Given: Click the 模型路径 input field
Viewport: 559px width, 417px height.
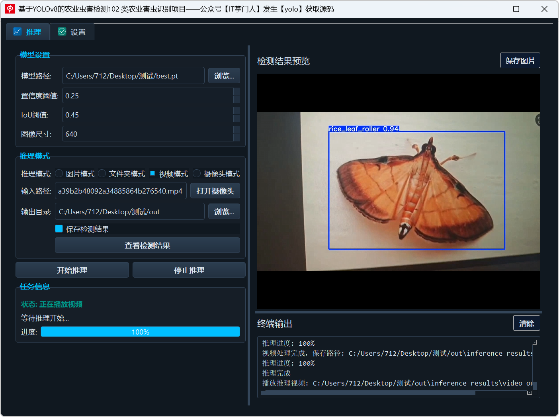Looking at the screenshot, I should point(133,76).
